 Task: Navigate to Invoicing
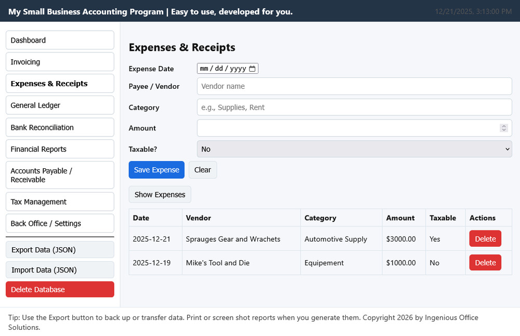click(x=59, y=61)
